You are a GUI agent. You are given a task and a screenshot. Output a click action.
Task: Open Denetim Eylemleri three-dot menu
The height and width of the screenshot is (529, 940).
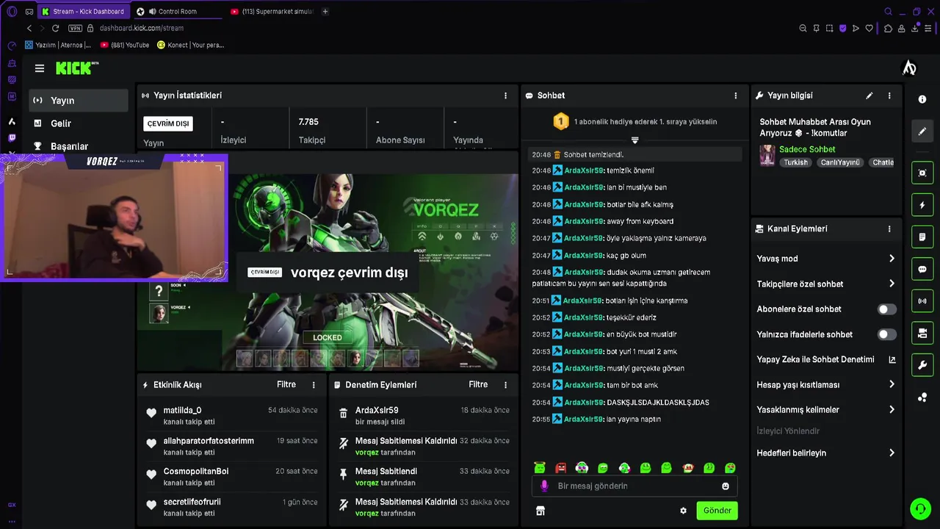[505, 384]
